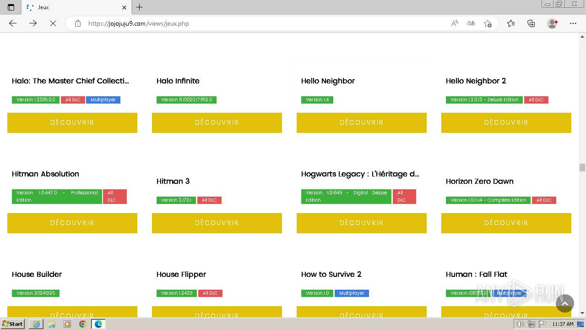This screenshot has width=586, height=330.
Task: Open the Favorites list
Action: tap(511, 23)
